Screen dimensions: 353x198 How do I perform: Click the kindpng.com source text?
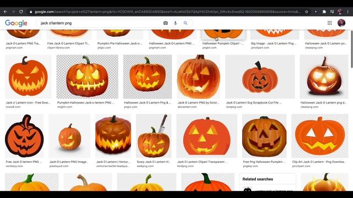click(185, 166)
